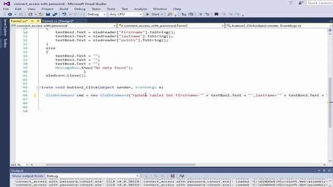Open the Toolbox side tab

click(5, 43)
